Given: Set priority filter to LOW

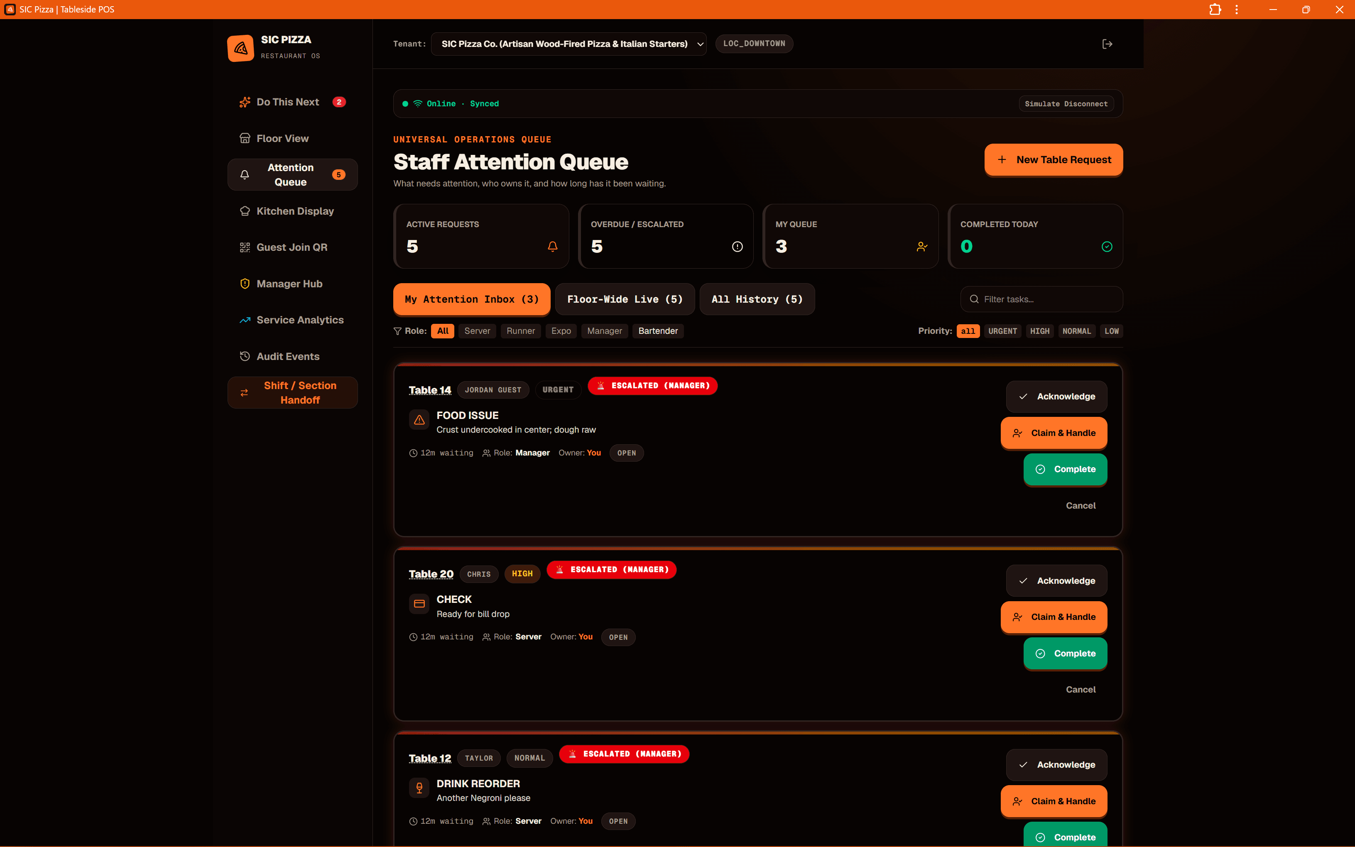Looking at the screenshot, I should click(x=1111, y=331).
